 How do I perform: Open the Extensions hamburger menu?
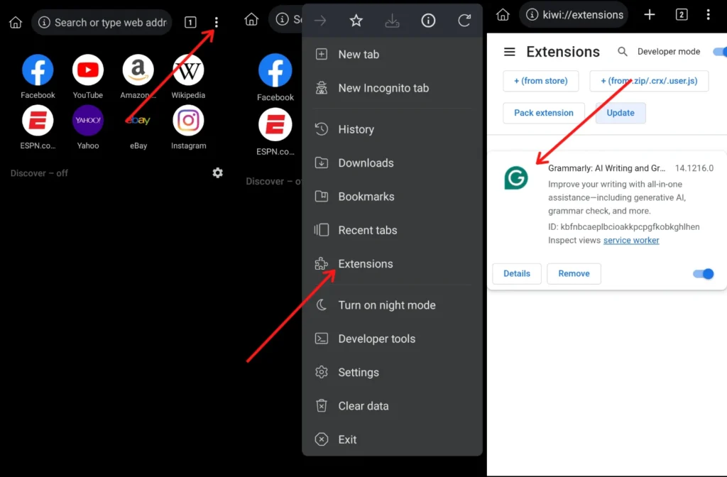(x=509, y=52)
